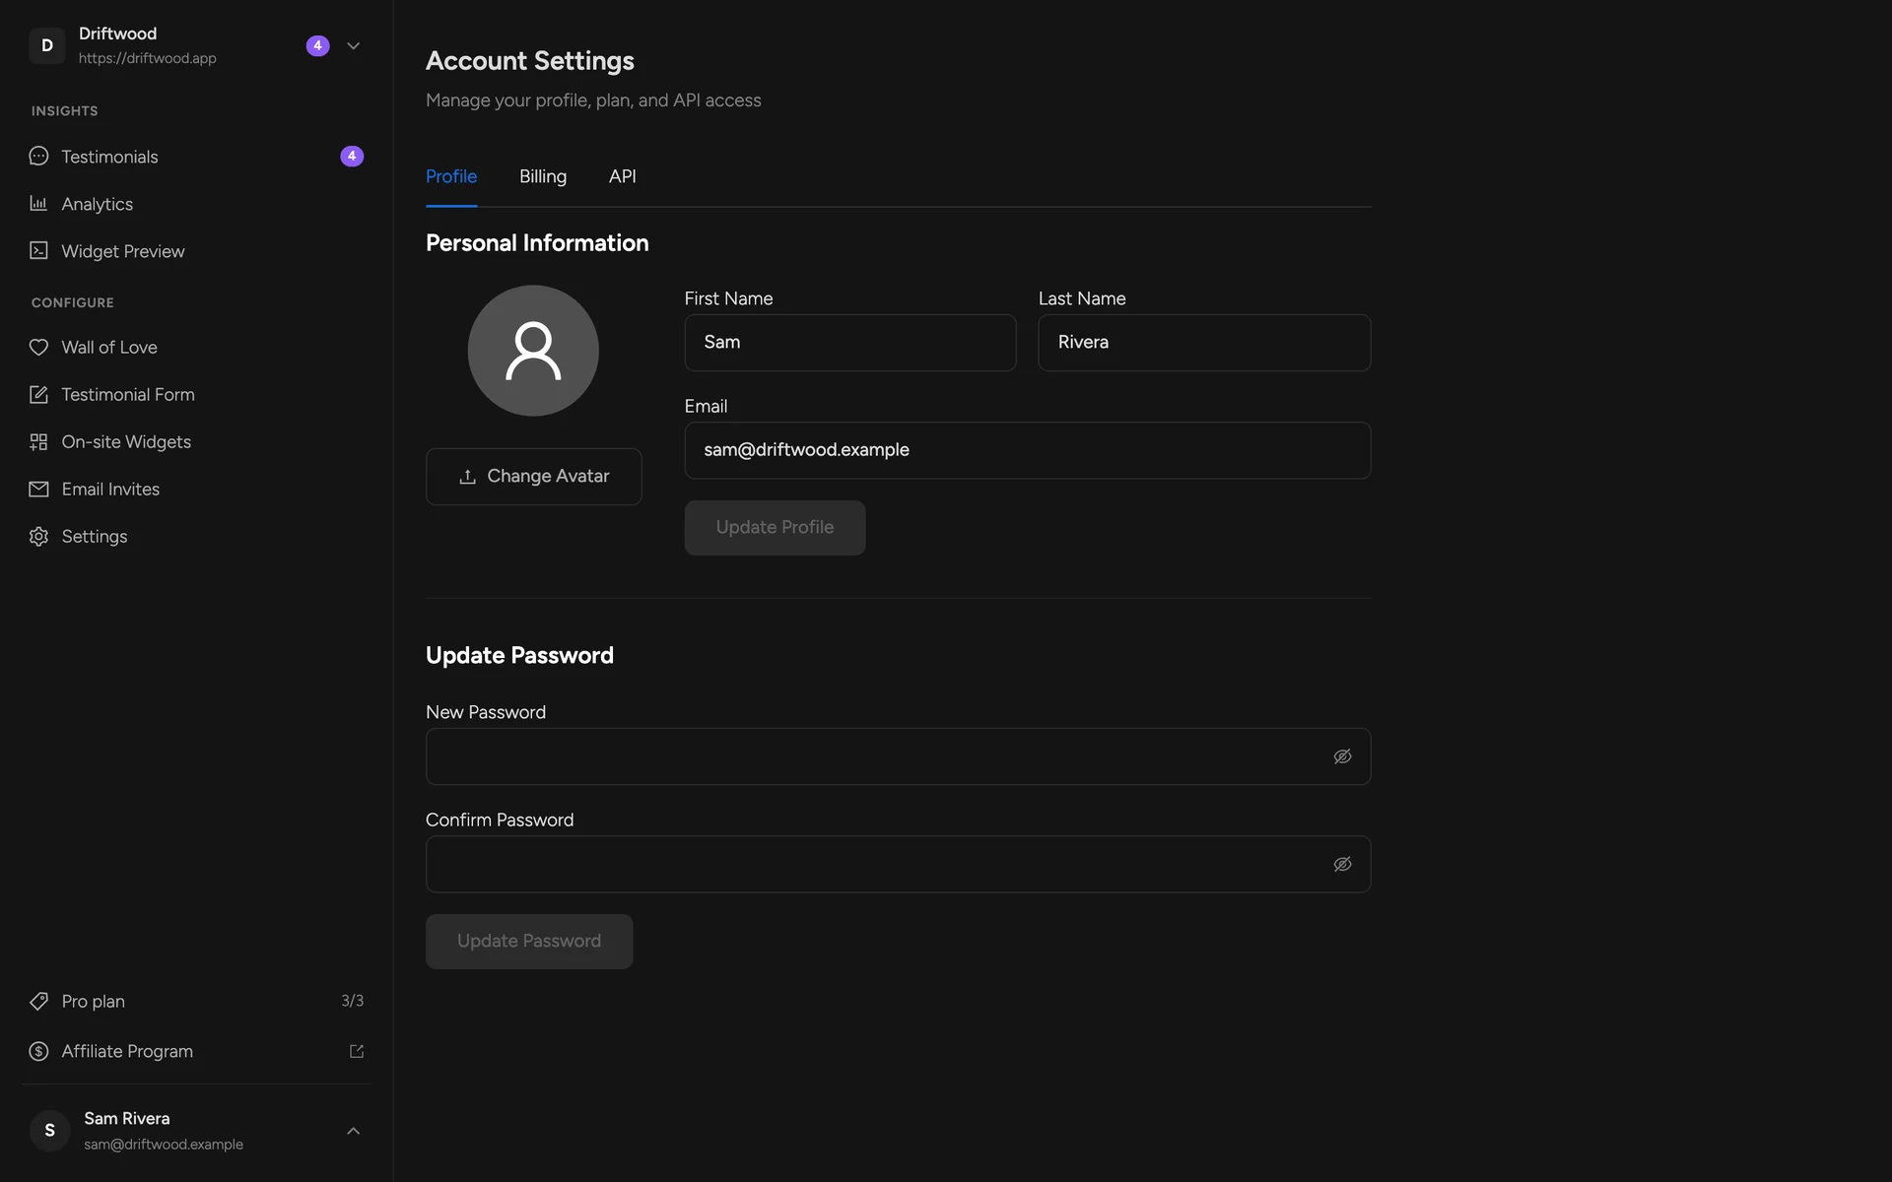Click the Affiliate Program dollar icon
The width and height of the screenshot is (1892, 1182).
pos(38,1052)
